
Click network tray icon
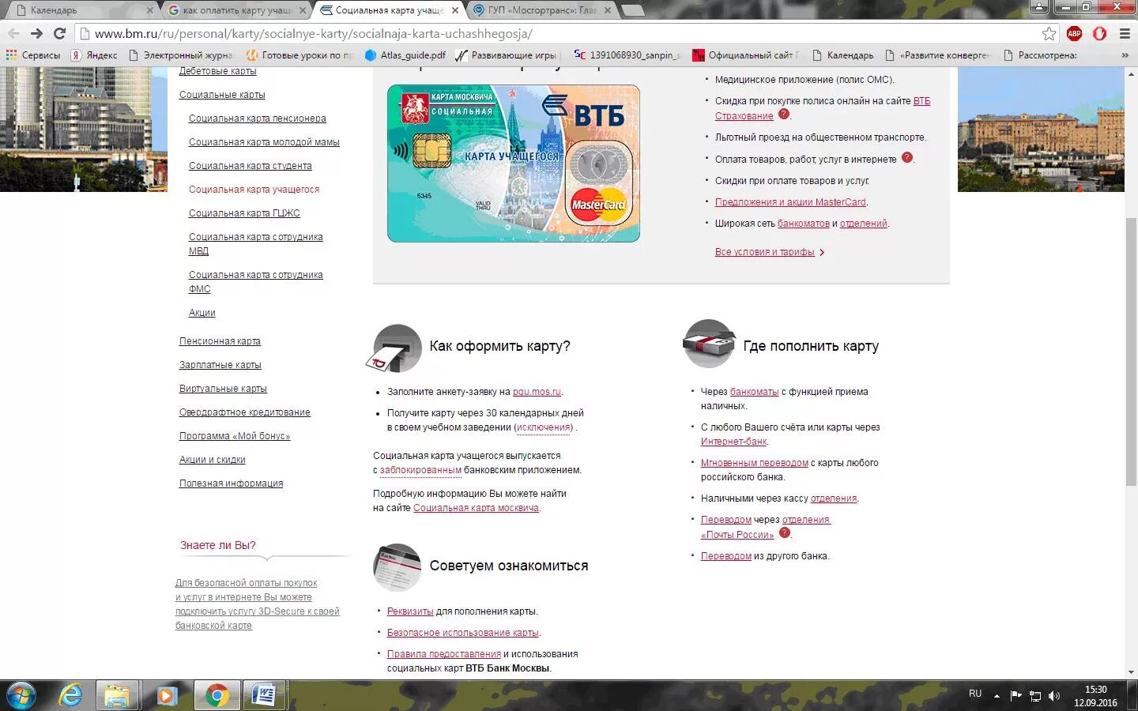[1035, 696]
